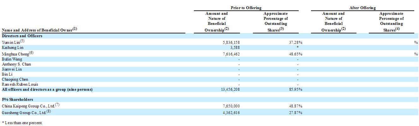Select the value 7,650,000
419x126 pixels.
coord(230,106)
